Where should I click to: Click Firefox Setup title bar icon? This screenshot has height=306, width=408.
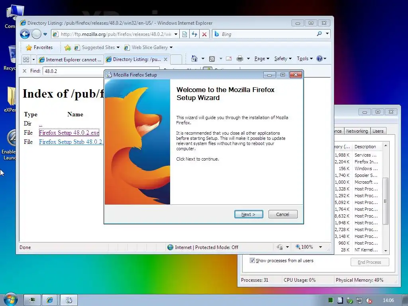pyautogui.click(x=109, y=75)
